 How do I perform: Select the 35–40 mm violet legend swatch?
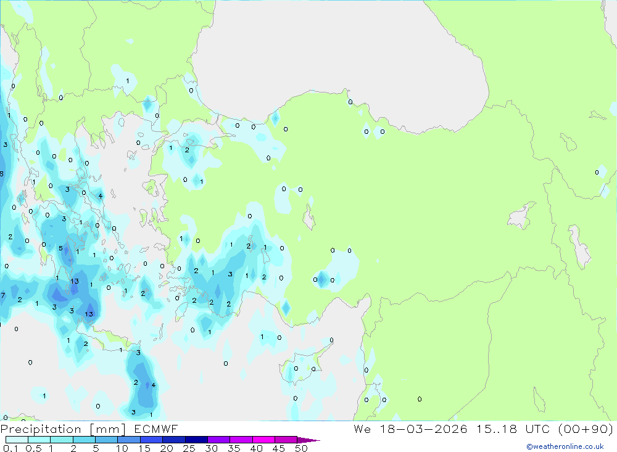241,440
